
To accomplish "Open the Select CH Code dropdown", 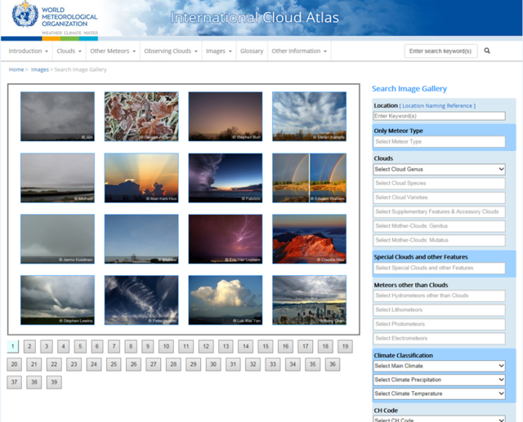I will point(439,420).
